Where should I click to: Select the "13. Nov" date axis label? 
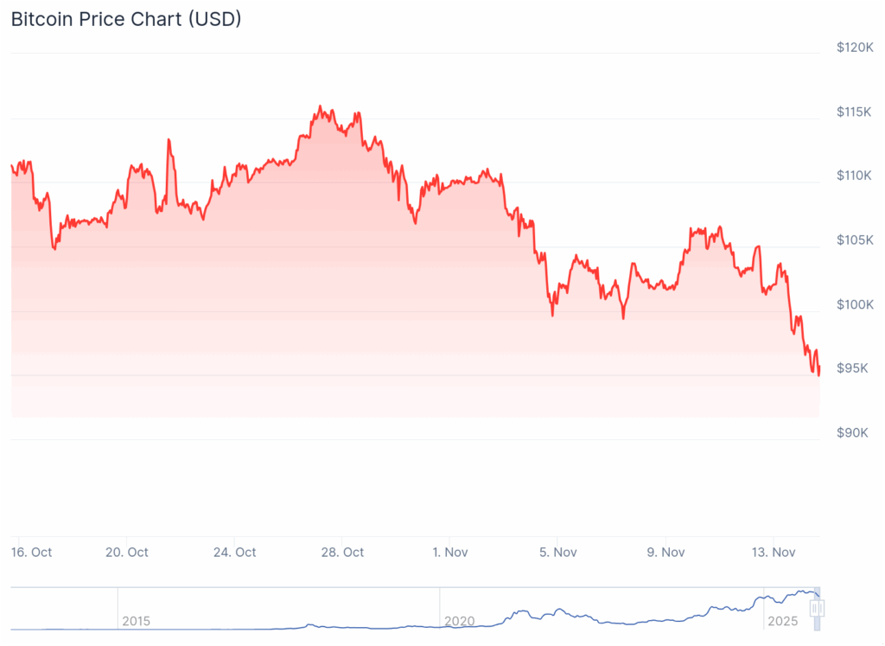coord(773,552)
